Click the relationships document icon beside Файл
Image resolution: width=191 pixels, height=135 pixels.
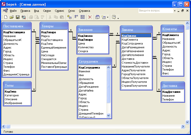point(5,11)
